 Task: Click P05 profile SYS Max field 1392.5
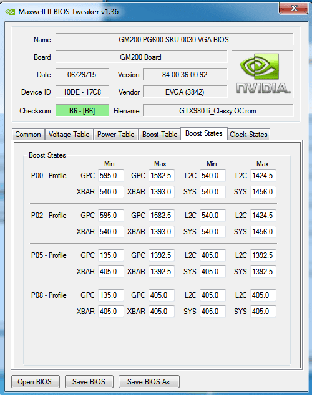(263, 271)
